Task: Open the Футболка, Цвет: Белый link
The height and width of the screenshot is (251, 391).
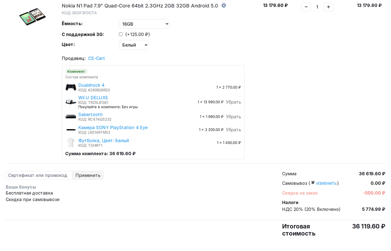Action: [x=104, y=140]
